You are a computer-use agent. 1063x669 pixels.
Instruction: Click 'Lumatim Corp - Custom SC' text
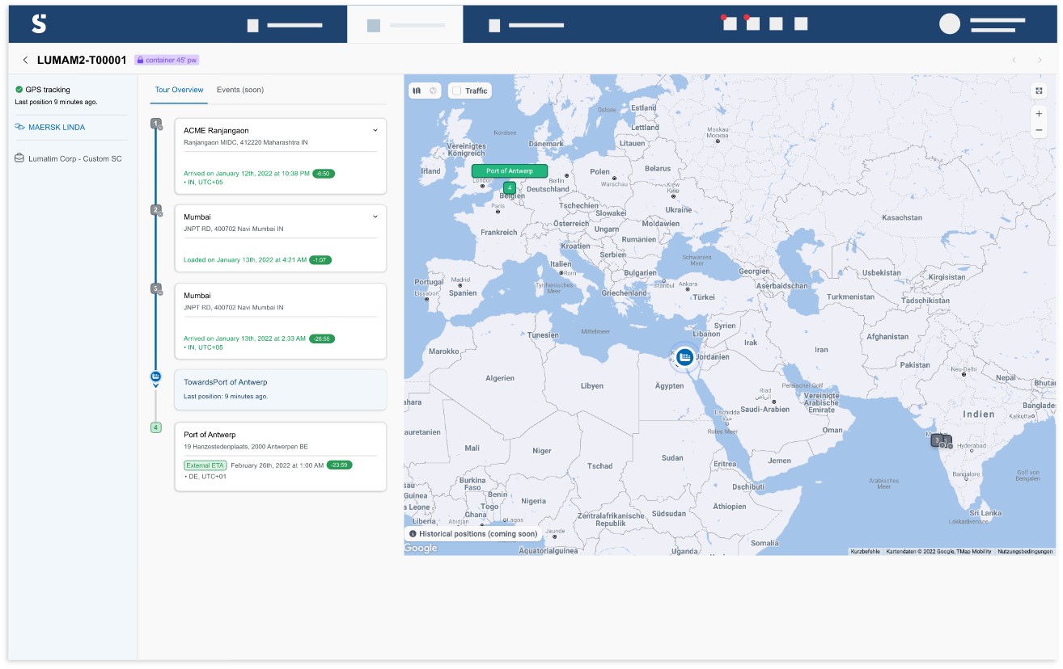[75, 158]
